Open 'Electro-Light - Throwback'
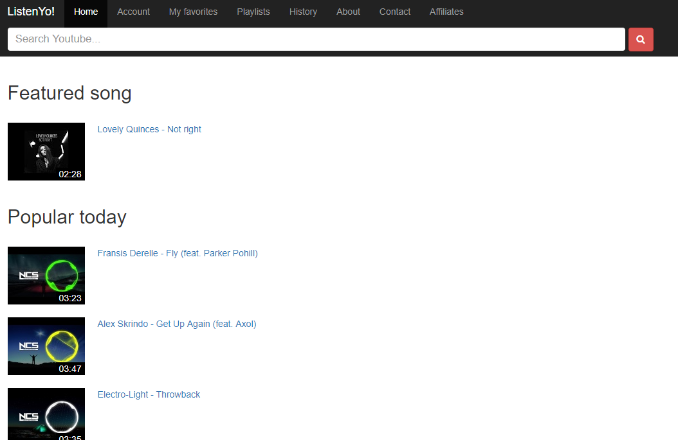This screenshot has width=678, height=440. coord(149,394)
